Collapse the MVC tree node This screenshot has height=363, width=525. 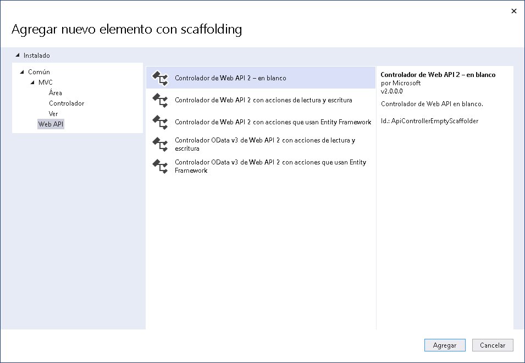tap(32, 82)
